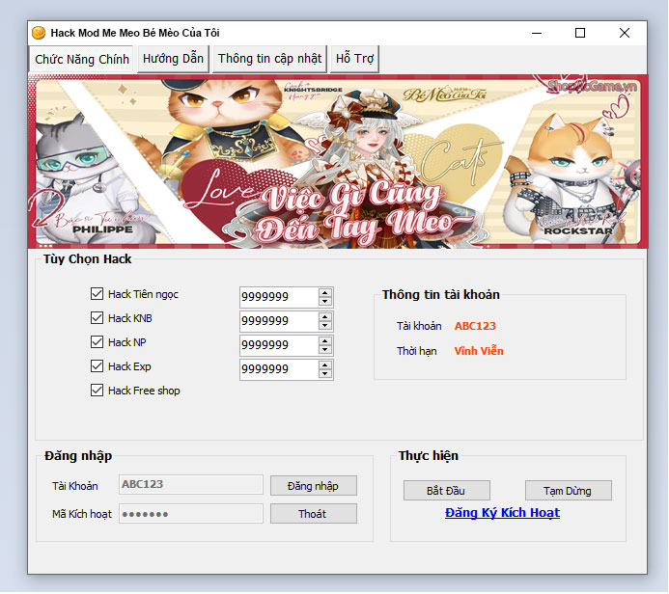This screenshot has height=594, width=669.
Task: Toggle the Hack Exp checkbox
Action: coord(97,366)
